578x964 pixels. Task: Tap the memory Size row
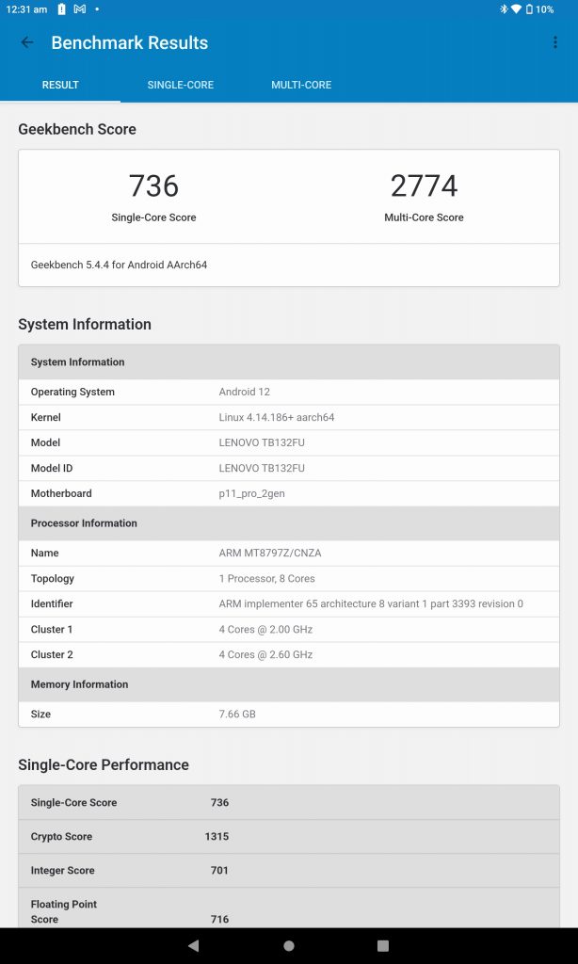tap(289, 714)
